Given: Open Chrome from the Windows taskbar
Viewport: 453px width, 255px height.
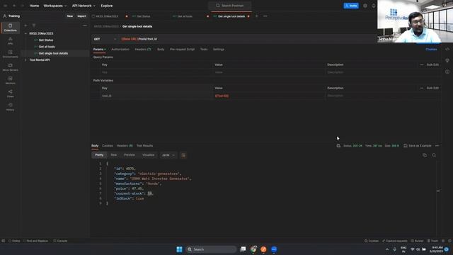Looking at the screenshot, I should pos(253,249).
